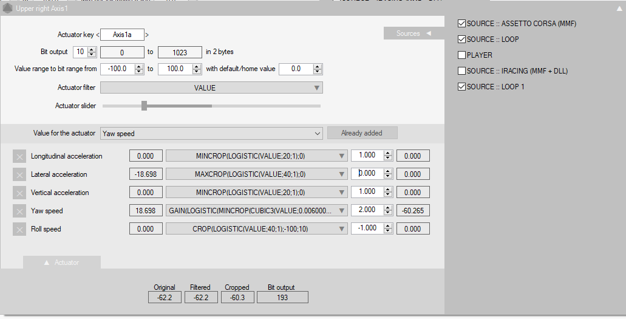Screen dimensions: 626x319
Task: Enable SOURCE :: IRACING (MMF + DLL)
Action: pyautogui.click(x=461, y=71)
